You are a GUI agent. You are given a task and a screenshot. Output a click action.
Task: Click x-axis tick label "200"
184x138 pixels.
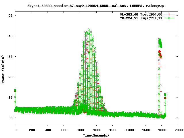point(32,130)
